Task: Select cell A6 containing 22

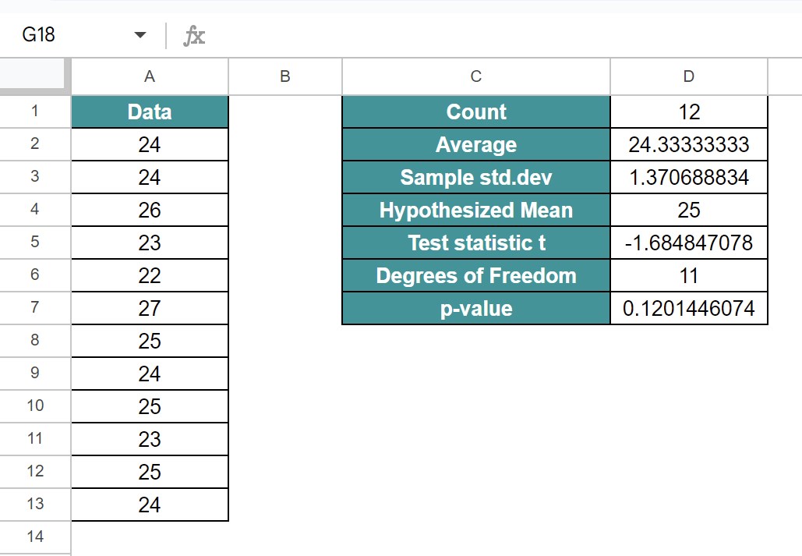Action: [x=150, y=275]
